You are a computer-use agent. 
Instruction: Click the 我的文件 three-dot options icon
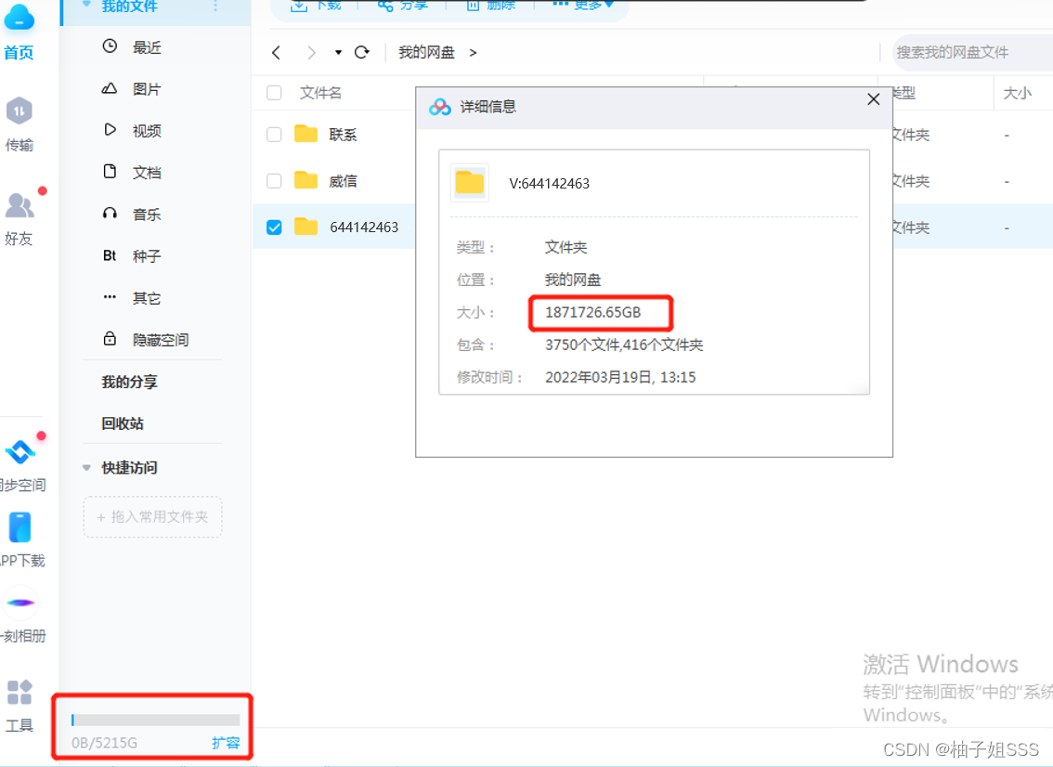(x=215, y=6)
